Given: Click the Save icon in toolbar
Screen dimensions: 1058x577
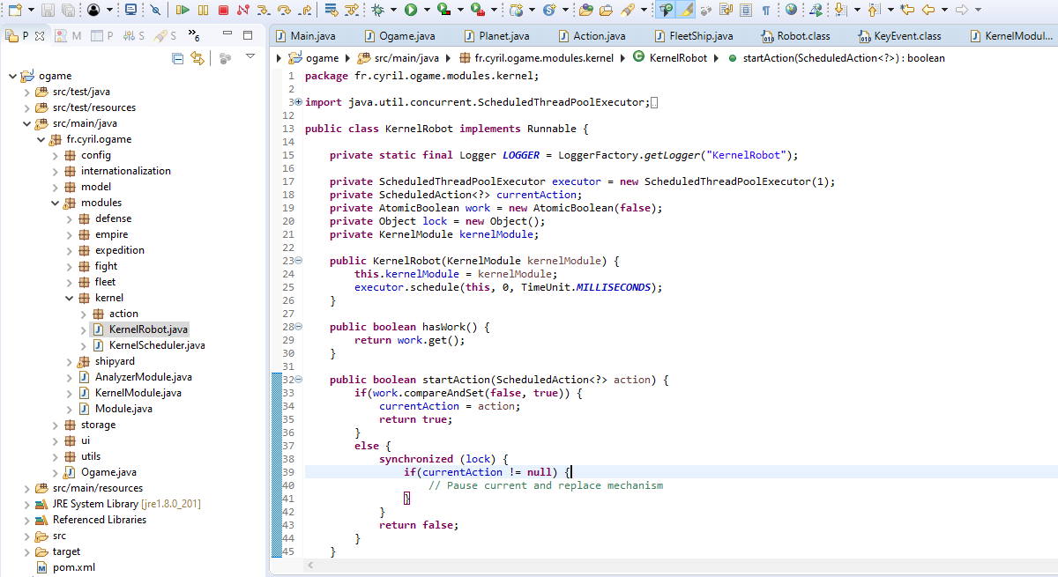Looking at the screenshot, I should [47, 10].
